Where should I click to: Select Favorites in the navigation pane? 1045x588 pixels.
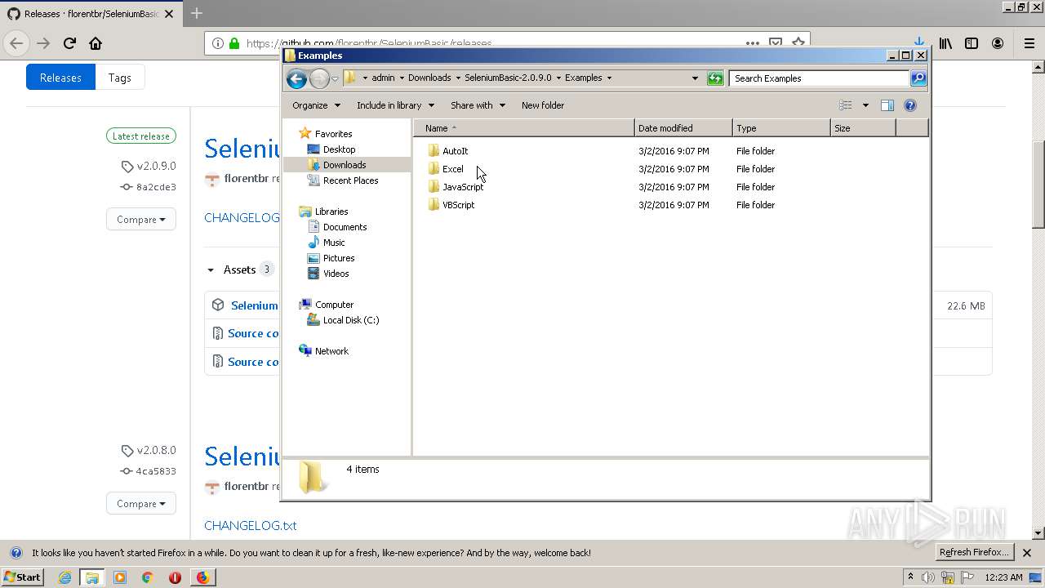(x=326, y=134)
